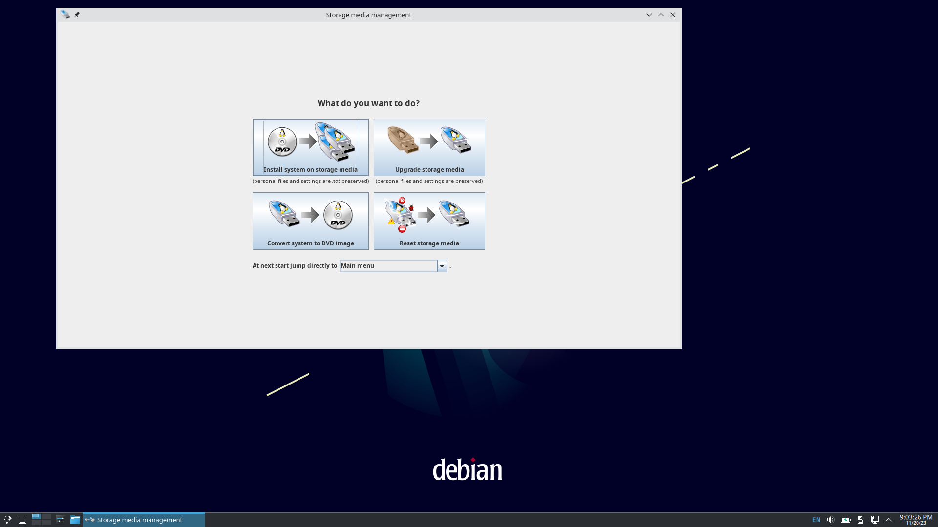Expand the Main menu dropdown arrow
The width and height of the screenshot is (938, 527).
442,266
